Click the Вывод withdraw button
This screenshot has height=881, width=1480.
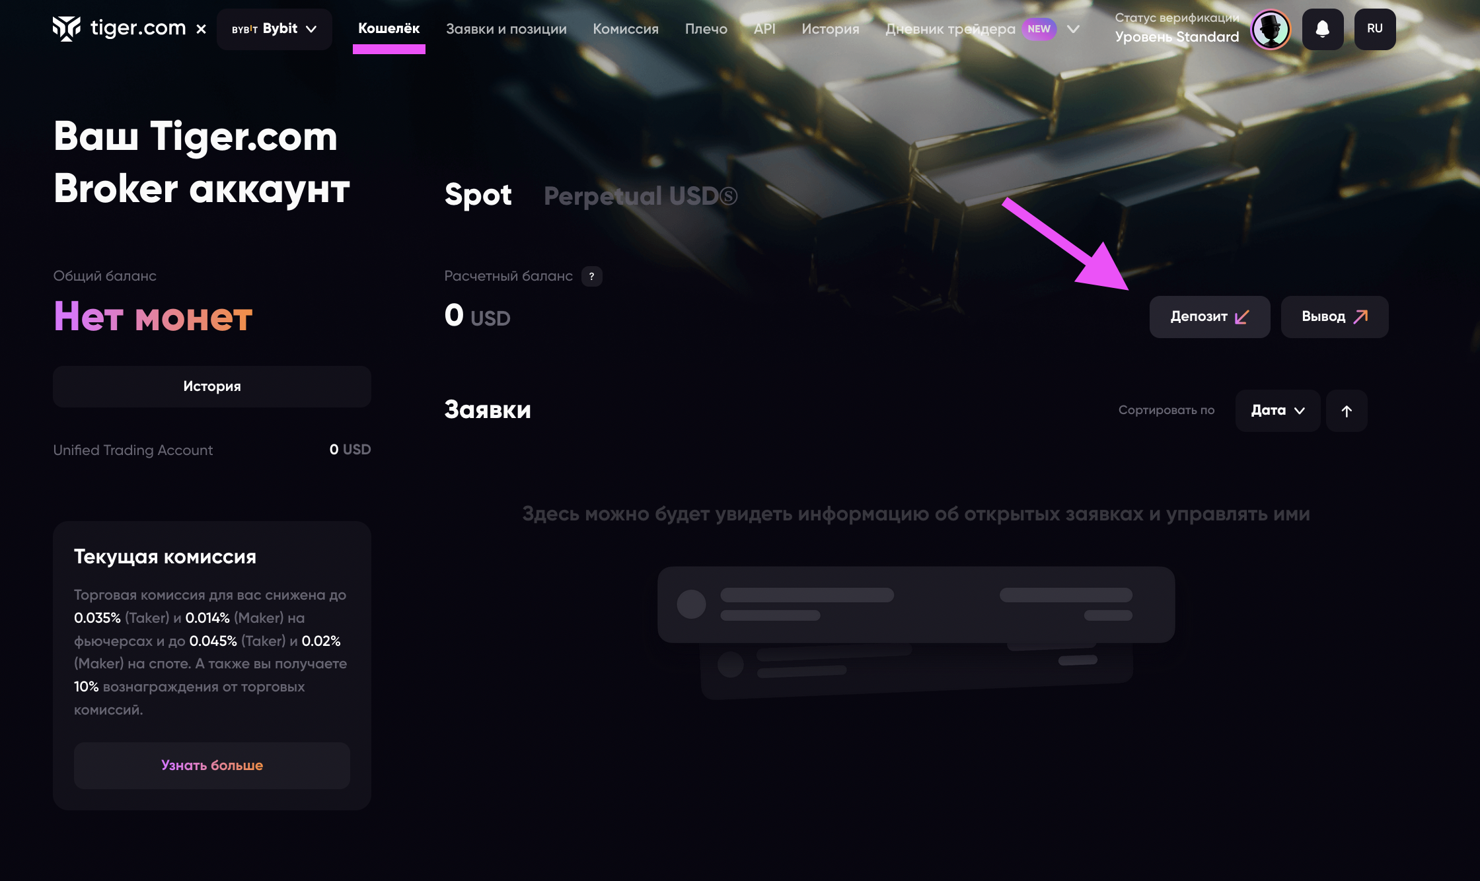coord(1334,317)
